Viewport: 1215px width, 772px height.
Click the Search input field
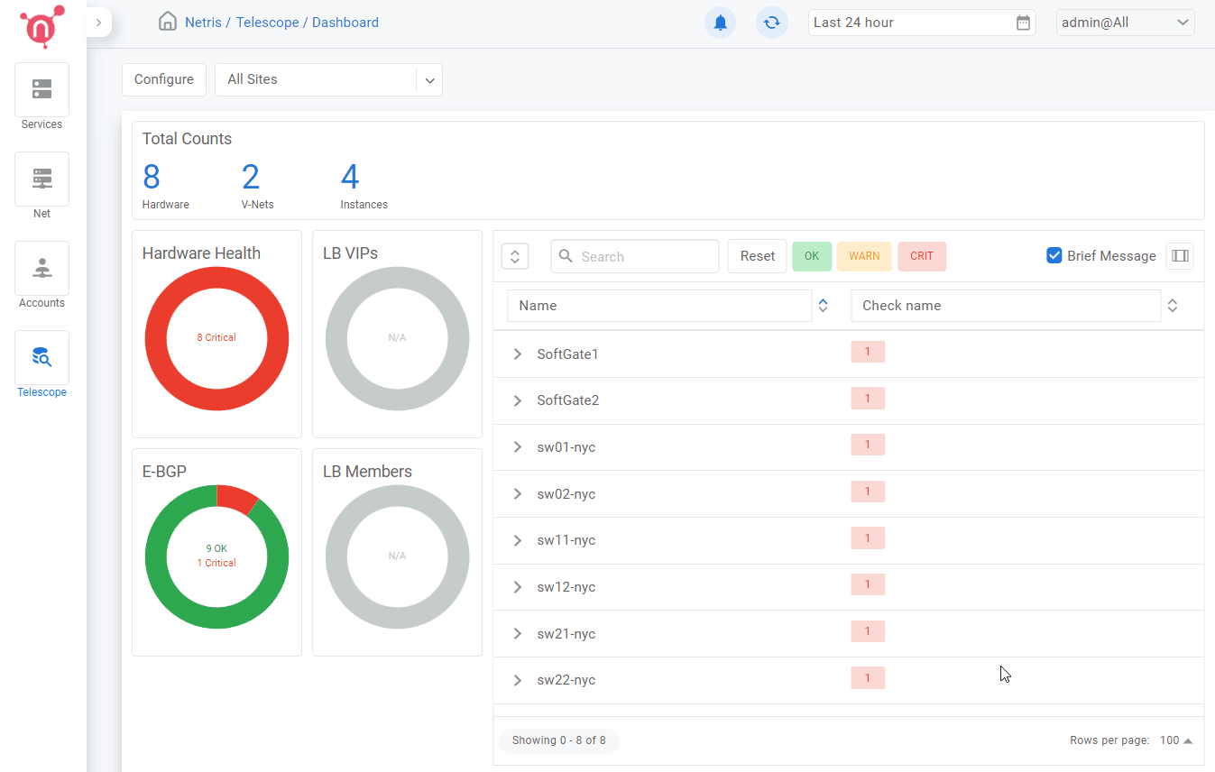click(646, 256)
